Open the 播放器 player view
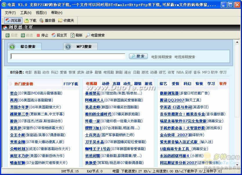Screen dimensions: 242x175 coord(47,20)
